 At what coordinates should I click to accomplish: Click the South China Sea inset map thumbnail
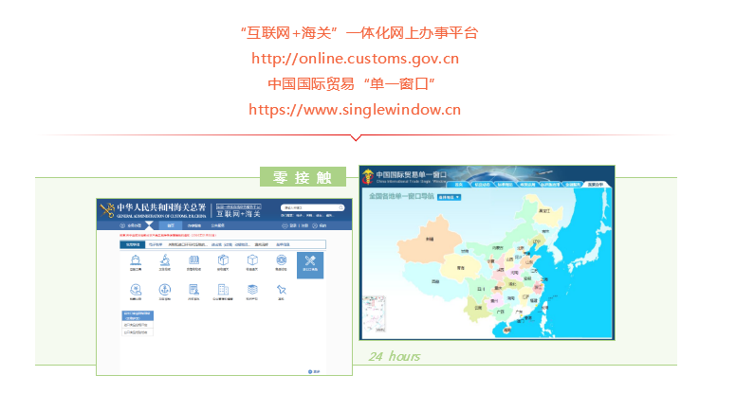coord(374,314)
